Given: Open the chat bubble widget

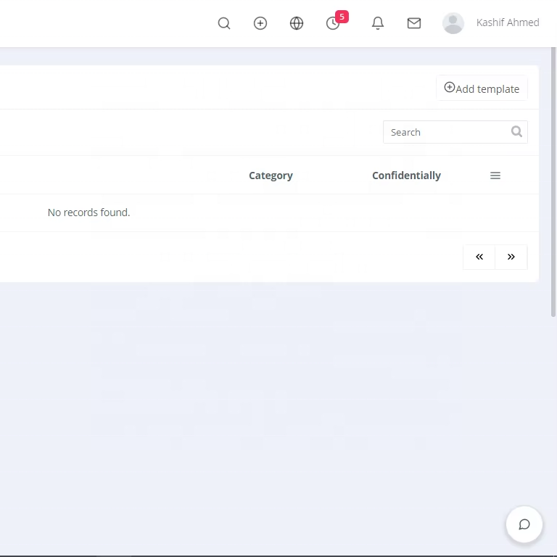Looking at the screenshot, I should tap(524, 524).
